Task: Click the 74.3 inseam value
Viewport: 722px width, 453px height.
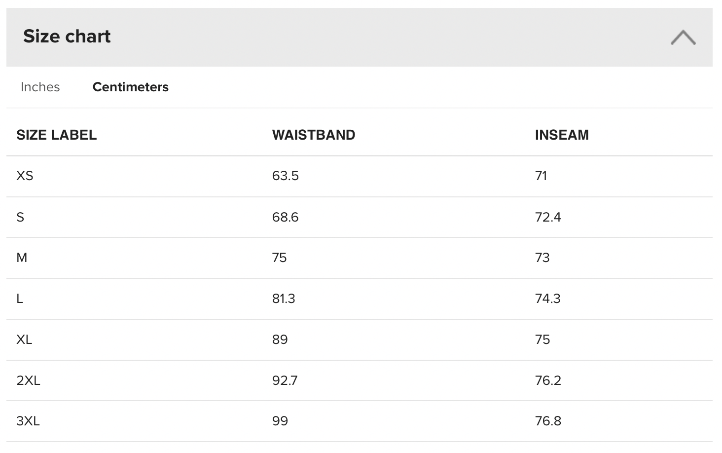Action: click(547, 299)
